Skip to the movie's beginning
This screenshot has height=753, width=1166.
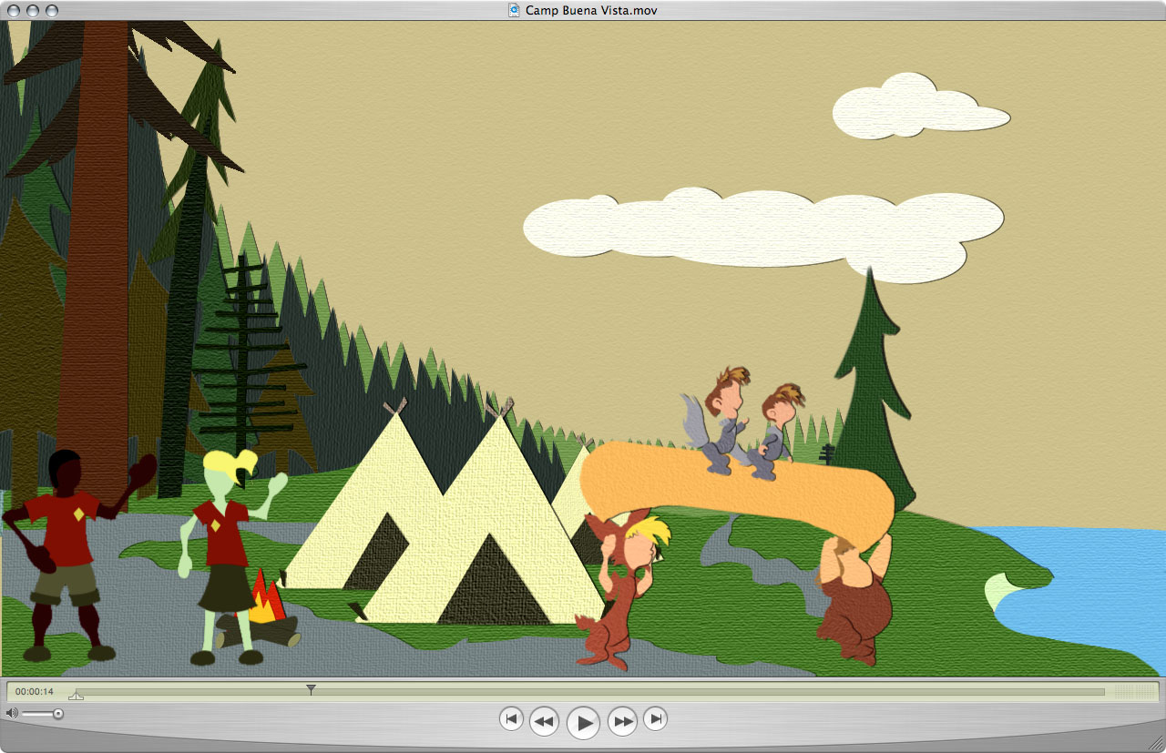(511, 718)
